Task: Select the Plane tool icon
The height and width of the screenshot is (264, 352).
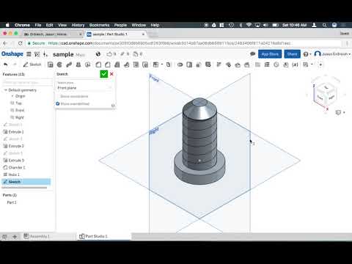Action: (x=257, y=65)
